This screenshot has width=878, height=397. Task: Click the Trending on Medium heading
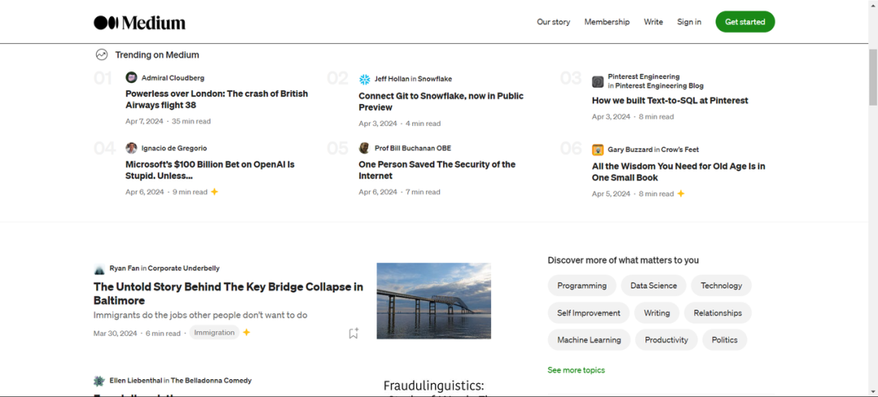click(157, 54)
